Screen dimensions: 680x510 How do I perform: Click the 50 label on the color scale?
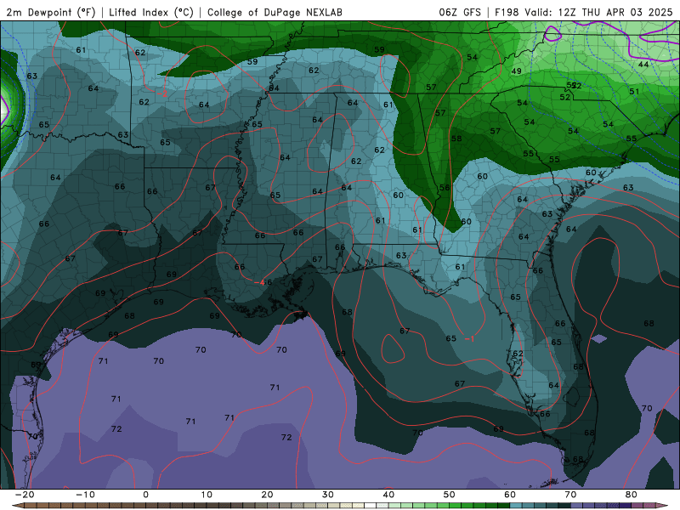pos(450,495)
